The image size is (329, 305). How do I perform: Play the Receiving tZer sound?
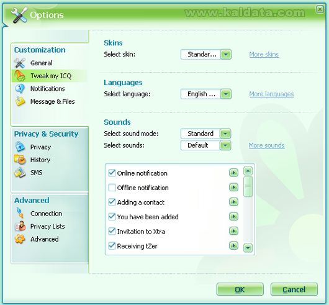(x=233, y=245)
